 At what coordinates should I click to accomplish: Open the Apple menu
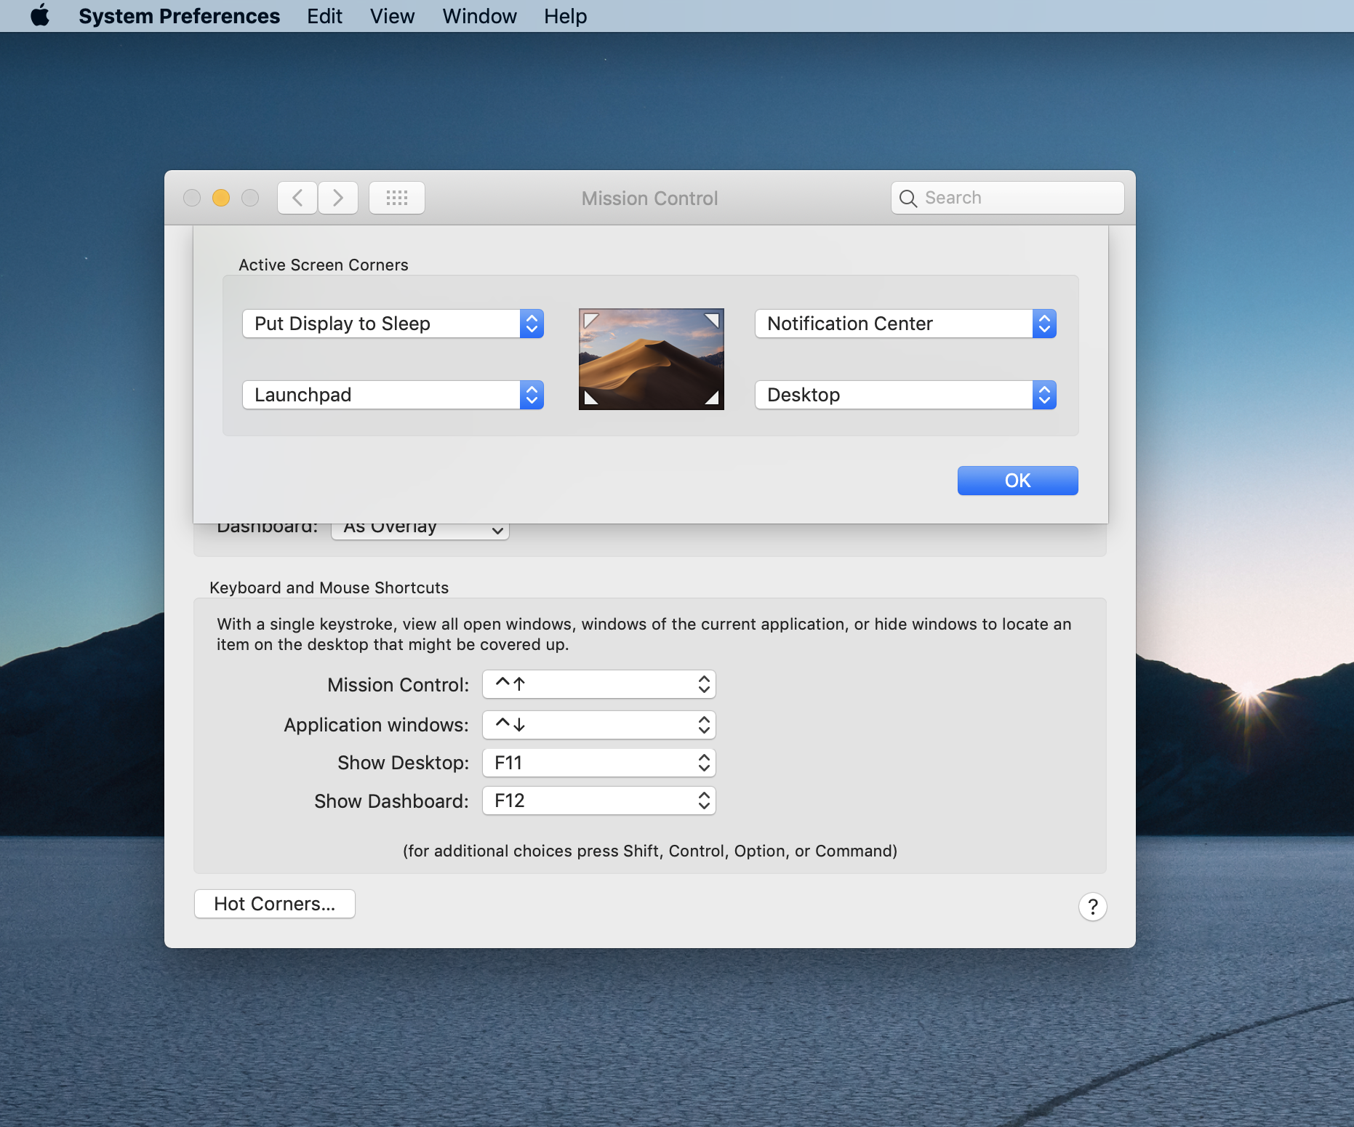40,15
